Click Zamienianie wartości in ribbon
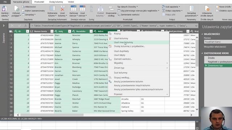The height and width of the screenshot is (130, 232). (x=128, y=14)
